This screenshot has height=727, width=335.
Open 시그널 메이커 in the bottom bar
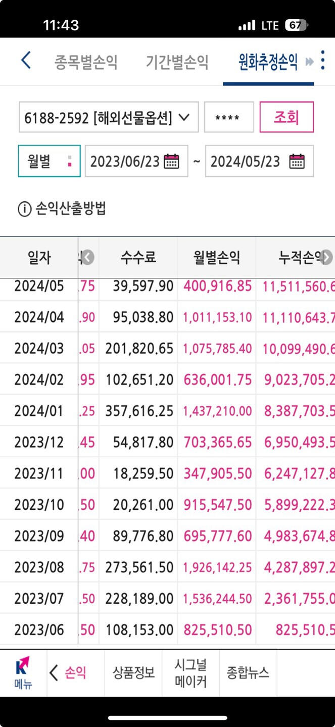190,673
